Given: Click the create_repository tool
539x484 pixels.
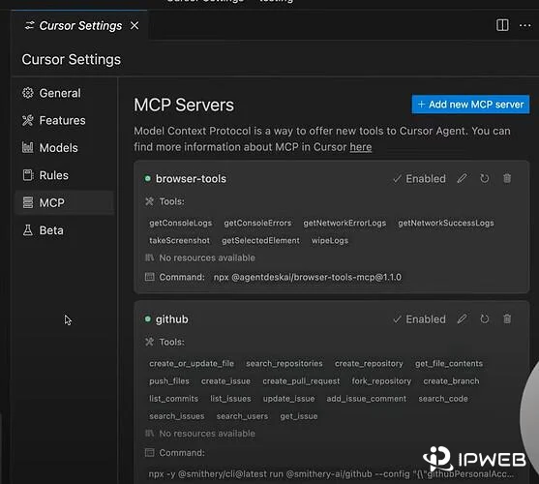Looking at the screenshot, I should pos(369,364).
